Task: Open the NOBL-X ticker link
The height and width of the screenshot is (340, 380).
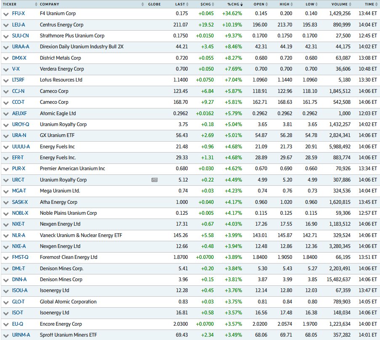Action: click(x=20, y=213)
